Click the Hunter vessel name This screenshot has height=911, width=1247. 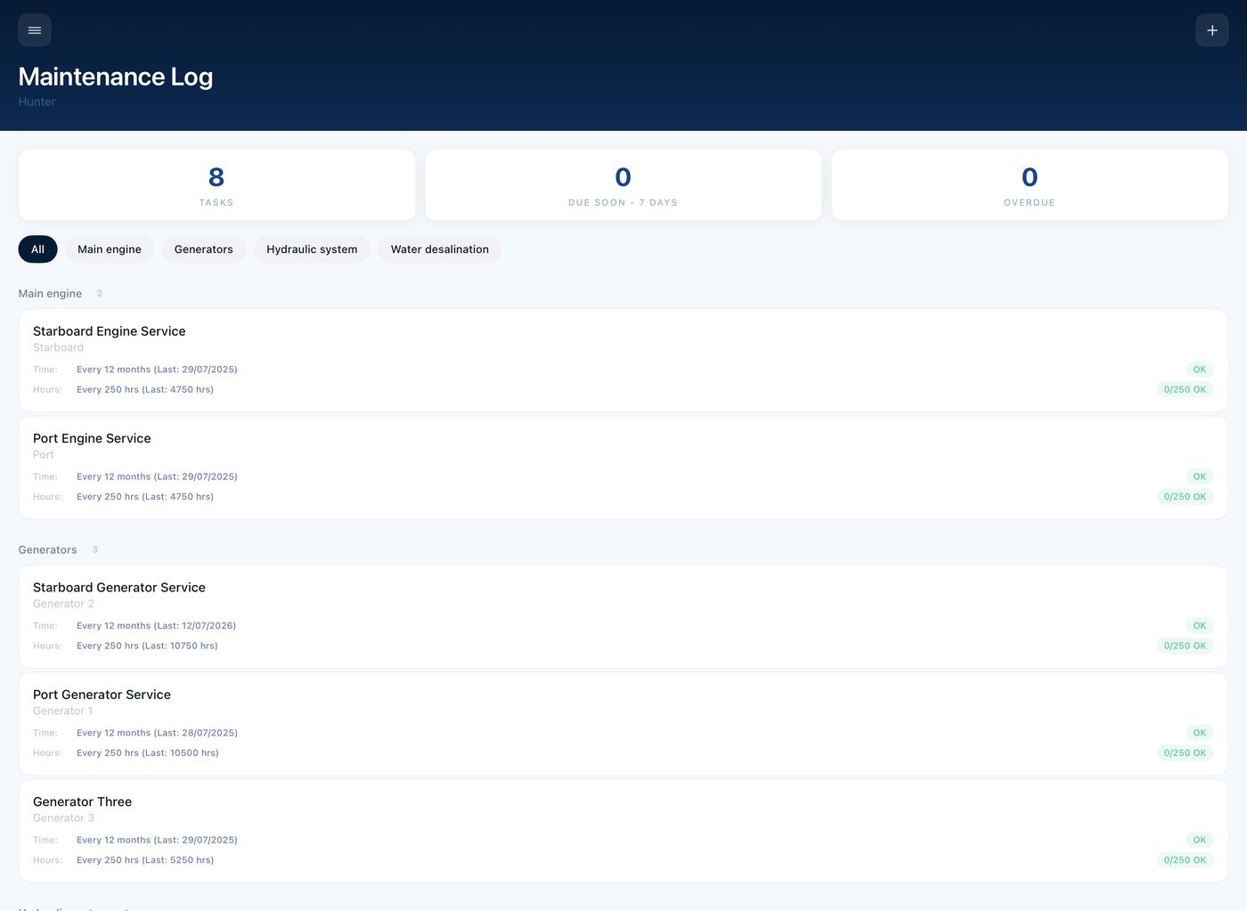click(x=37, y=102)
